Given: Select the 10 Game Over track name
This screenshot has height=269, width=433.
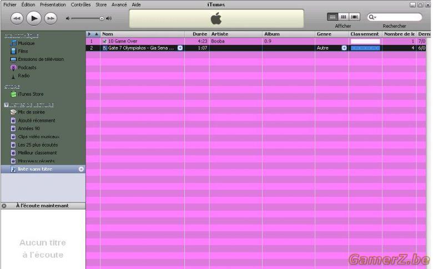Looking at the screenshot, I should coord(123,42).
